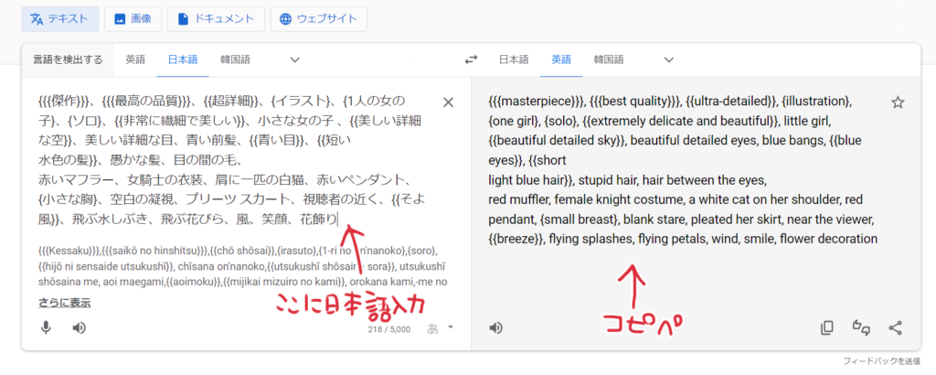Save translation with the star icon
This screenshot has height=375, width=936.
tap(898, 102)
